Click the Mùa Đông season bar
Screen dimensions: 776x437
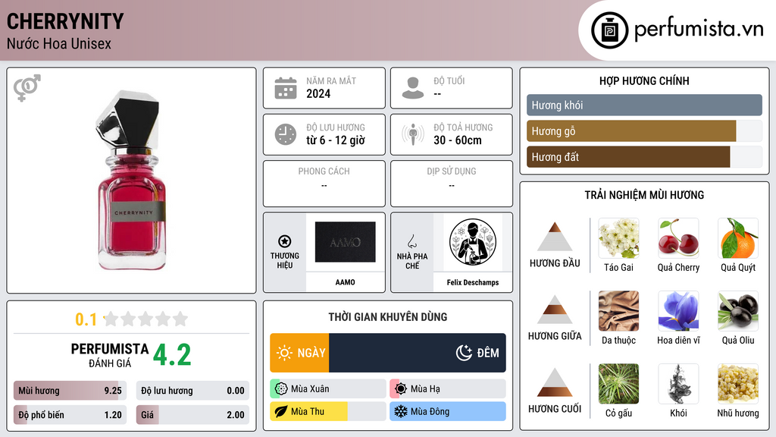448,411
